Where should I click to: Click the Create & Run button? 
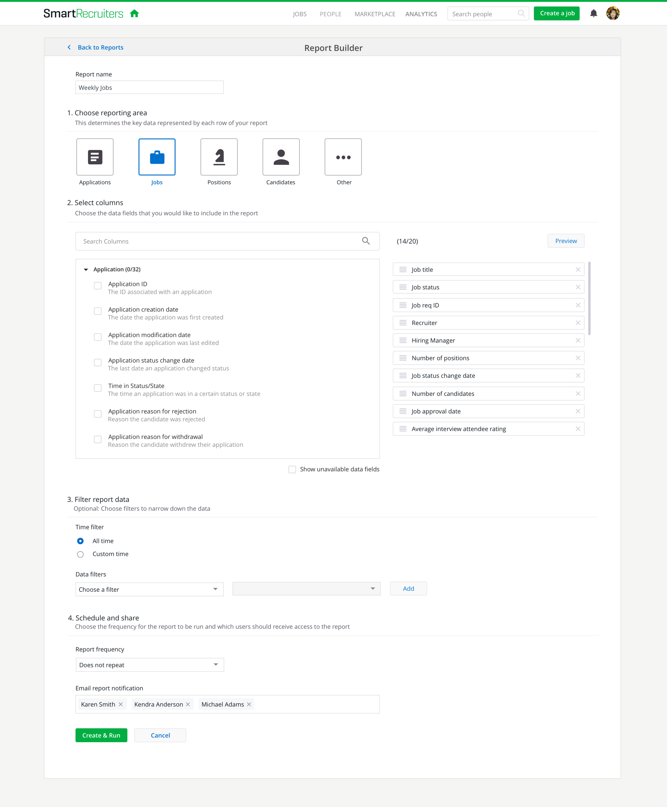[101, 735]
